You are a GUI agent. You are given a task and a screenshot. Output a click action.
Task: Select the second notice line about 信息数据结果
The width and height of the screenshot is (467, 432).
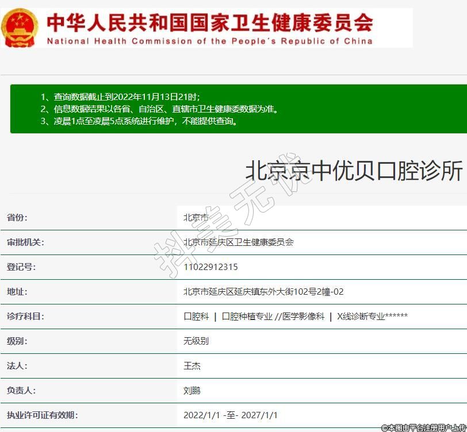click(159, 109)
